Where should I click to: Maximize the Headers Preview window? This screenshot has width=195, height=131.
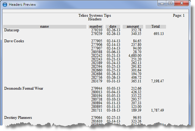pos(170,4)
